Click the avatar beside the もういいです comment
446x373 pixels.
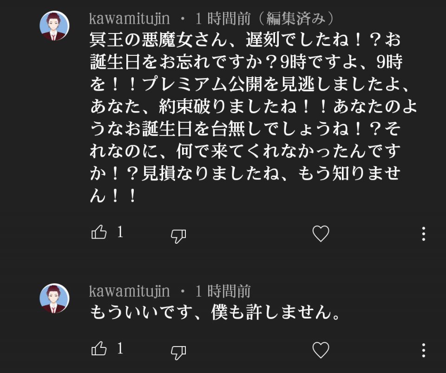click(x=54, y=299)
